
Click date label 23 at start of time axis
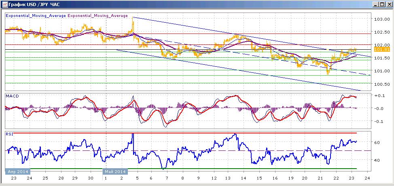click(x=14, y=178)
